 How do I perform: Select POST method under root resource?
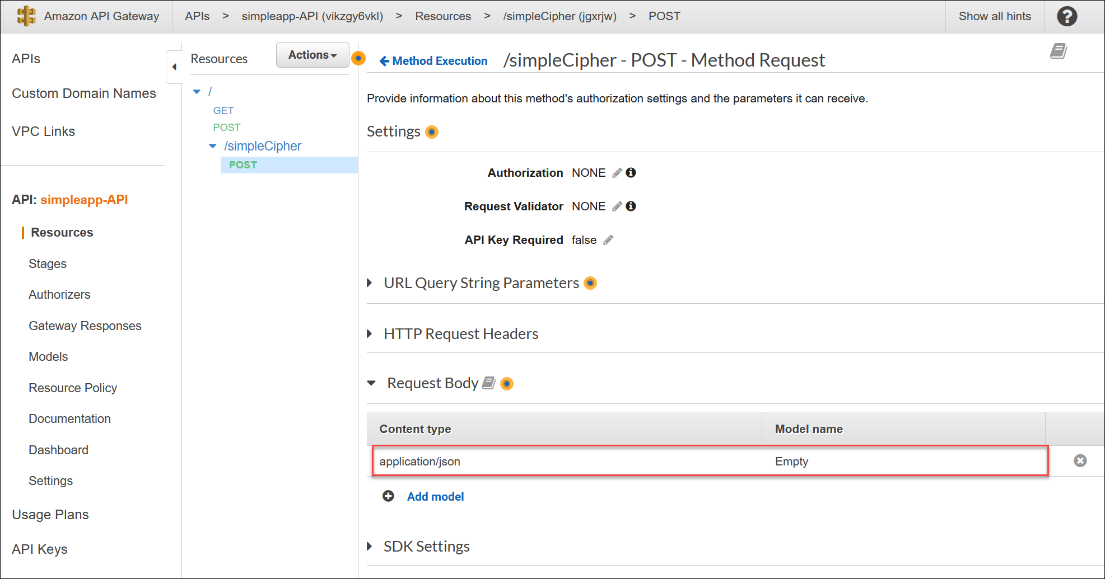[227, 128]
